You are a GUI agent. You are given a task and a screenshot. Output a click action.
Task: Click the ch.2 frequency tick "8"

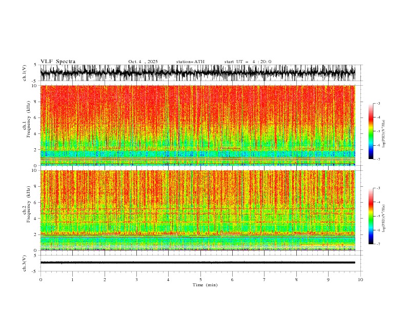pos(36,187)
